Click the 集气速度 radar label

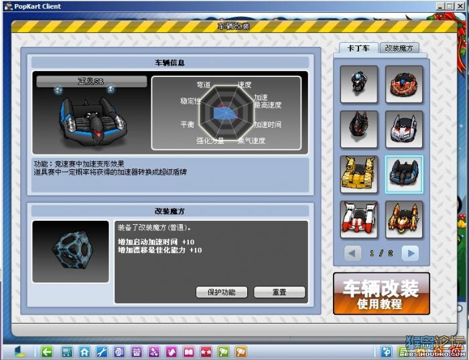coord(251,141)
